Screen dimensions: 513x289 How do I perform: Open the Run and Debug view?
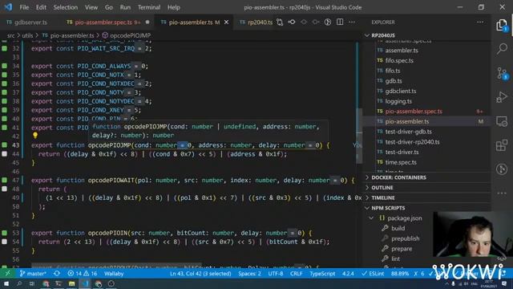502,97
